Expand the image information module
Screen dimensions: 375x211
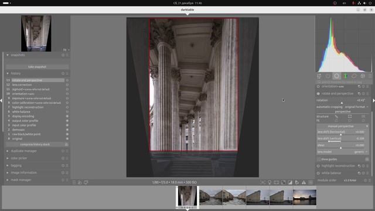click(8, 173)
